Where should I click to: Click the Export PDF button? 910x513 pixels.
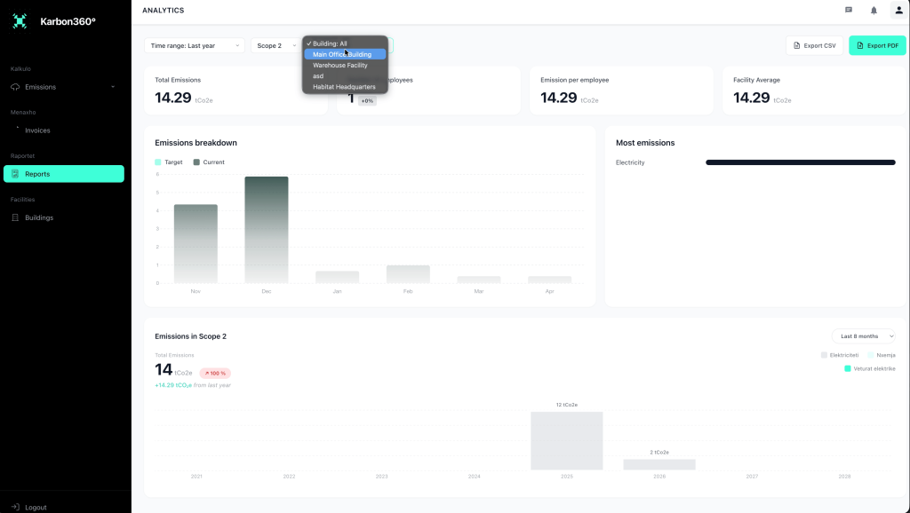(877, 45)
